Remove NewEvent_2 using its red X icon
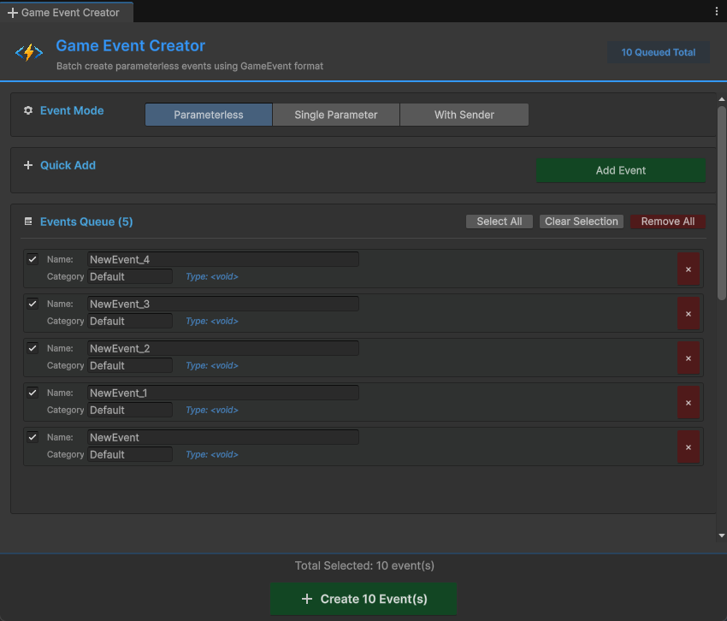The width and height of the screenshot is (727, 621). point(689,358)
